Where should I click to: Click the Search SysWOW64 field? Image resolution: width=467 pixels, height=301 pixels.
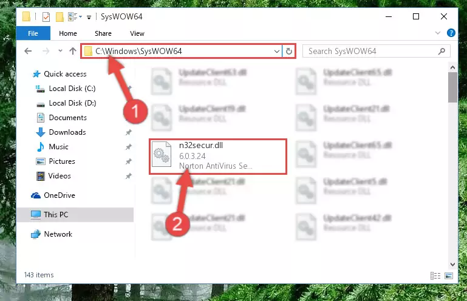(x=376, y=51)
